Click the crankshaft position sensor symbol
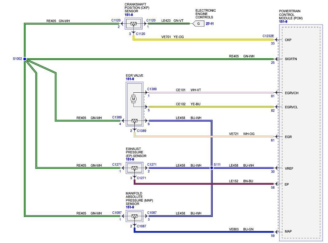This screenshot has height=243, width=328. click(x=134, y=24)
